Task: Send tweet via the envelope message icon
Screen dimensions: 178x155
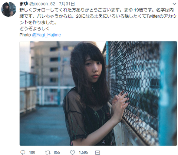Action: pos(98,153)
